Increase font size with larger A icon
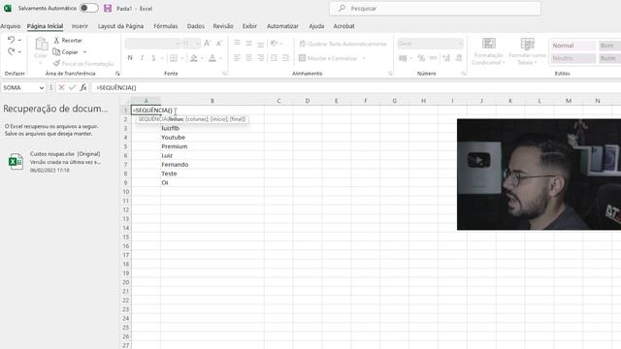This screenshot has width=621, height=349. pyautogui.click(x=207, y=43)
